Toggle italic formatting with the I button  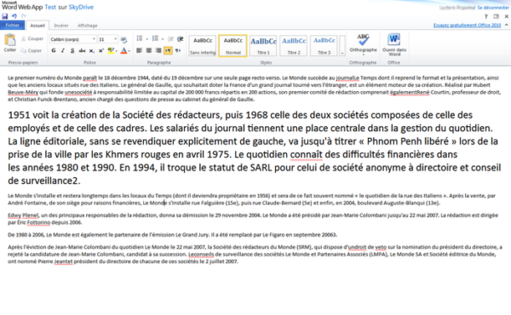coord(63,50)
